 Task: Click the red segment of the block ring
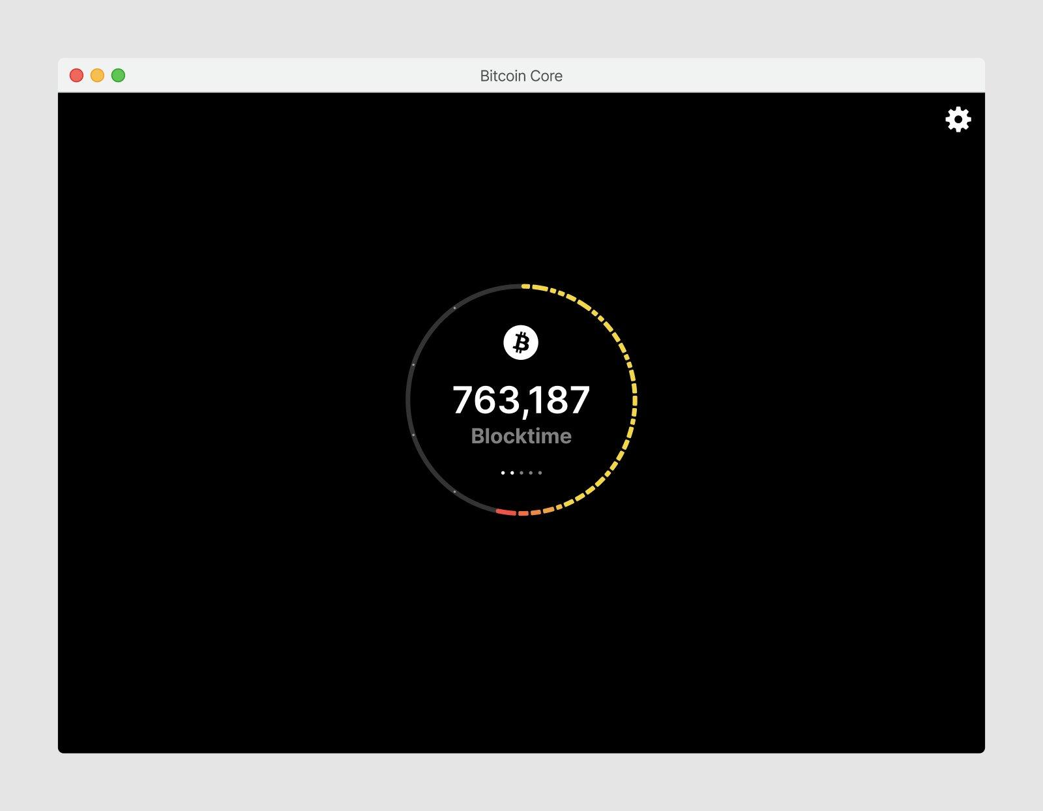tap(506, 512)
